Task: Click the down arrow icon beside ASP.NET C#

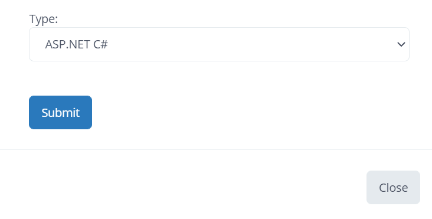Action: (x=401, y=44)
